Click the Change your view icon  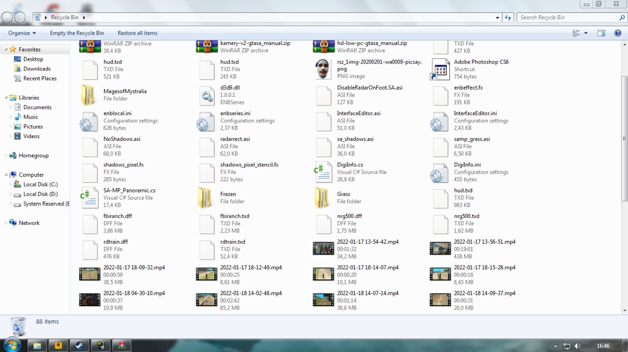point(576,33)
